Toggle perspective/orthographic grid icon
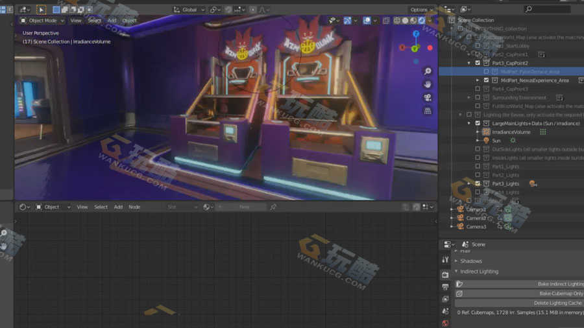Screen dimensions: 584x328 (x=428, y=111)
